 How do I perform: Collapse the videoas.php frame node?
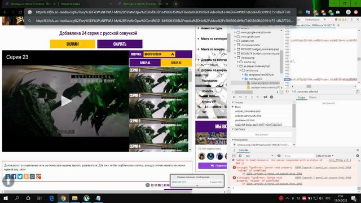tap(235, 58)
